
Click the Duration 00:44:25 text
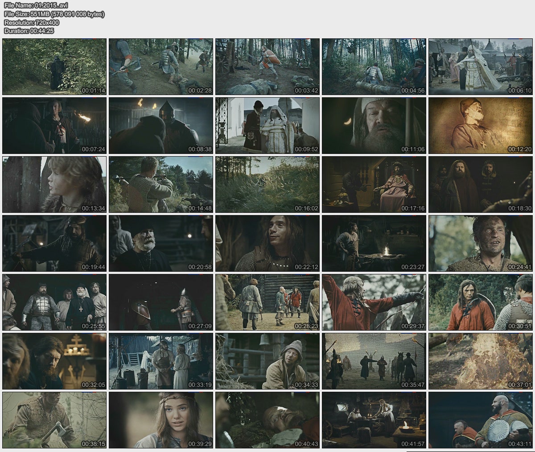[29, 31]
